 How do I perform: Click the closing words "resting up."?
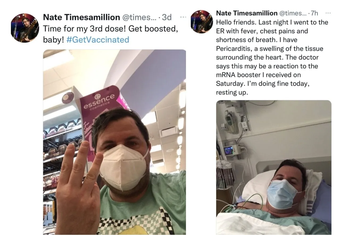click(232, 93)
